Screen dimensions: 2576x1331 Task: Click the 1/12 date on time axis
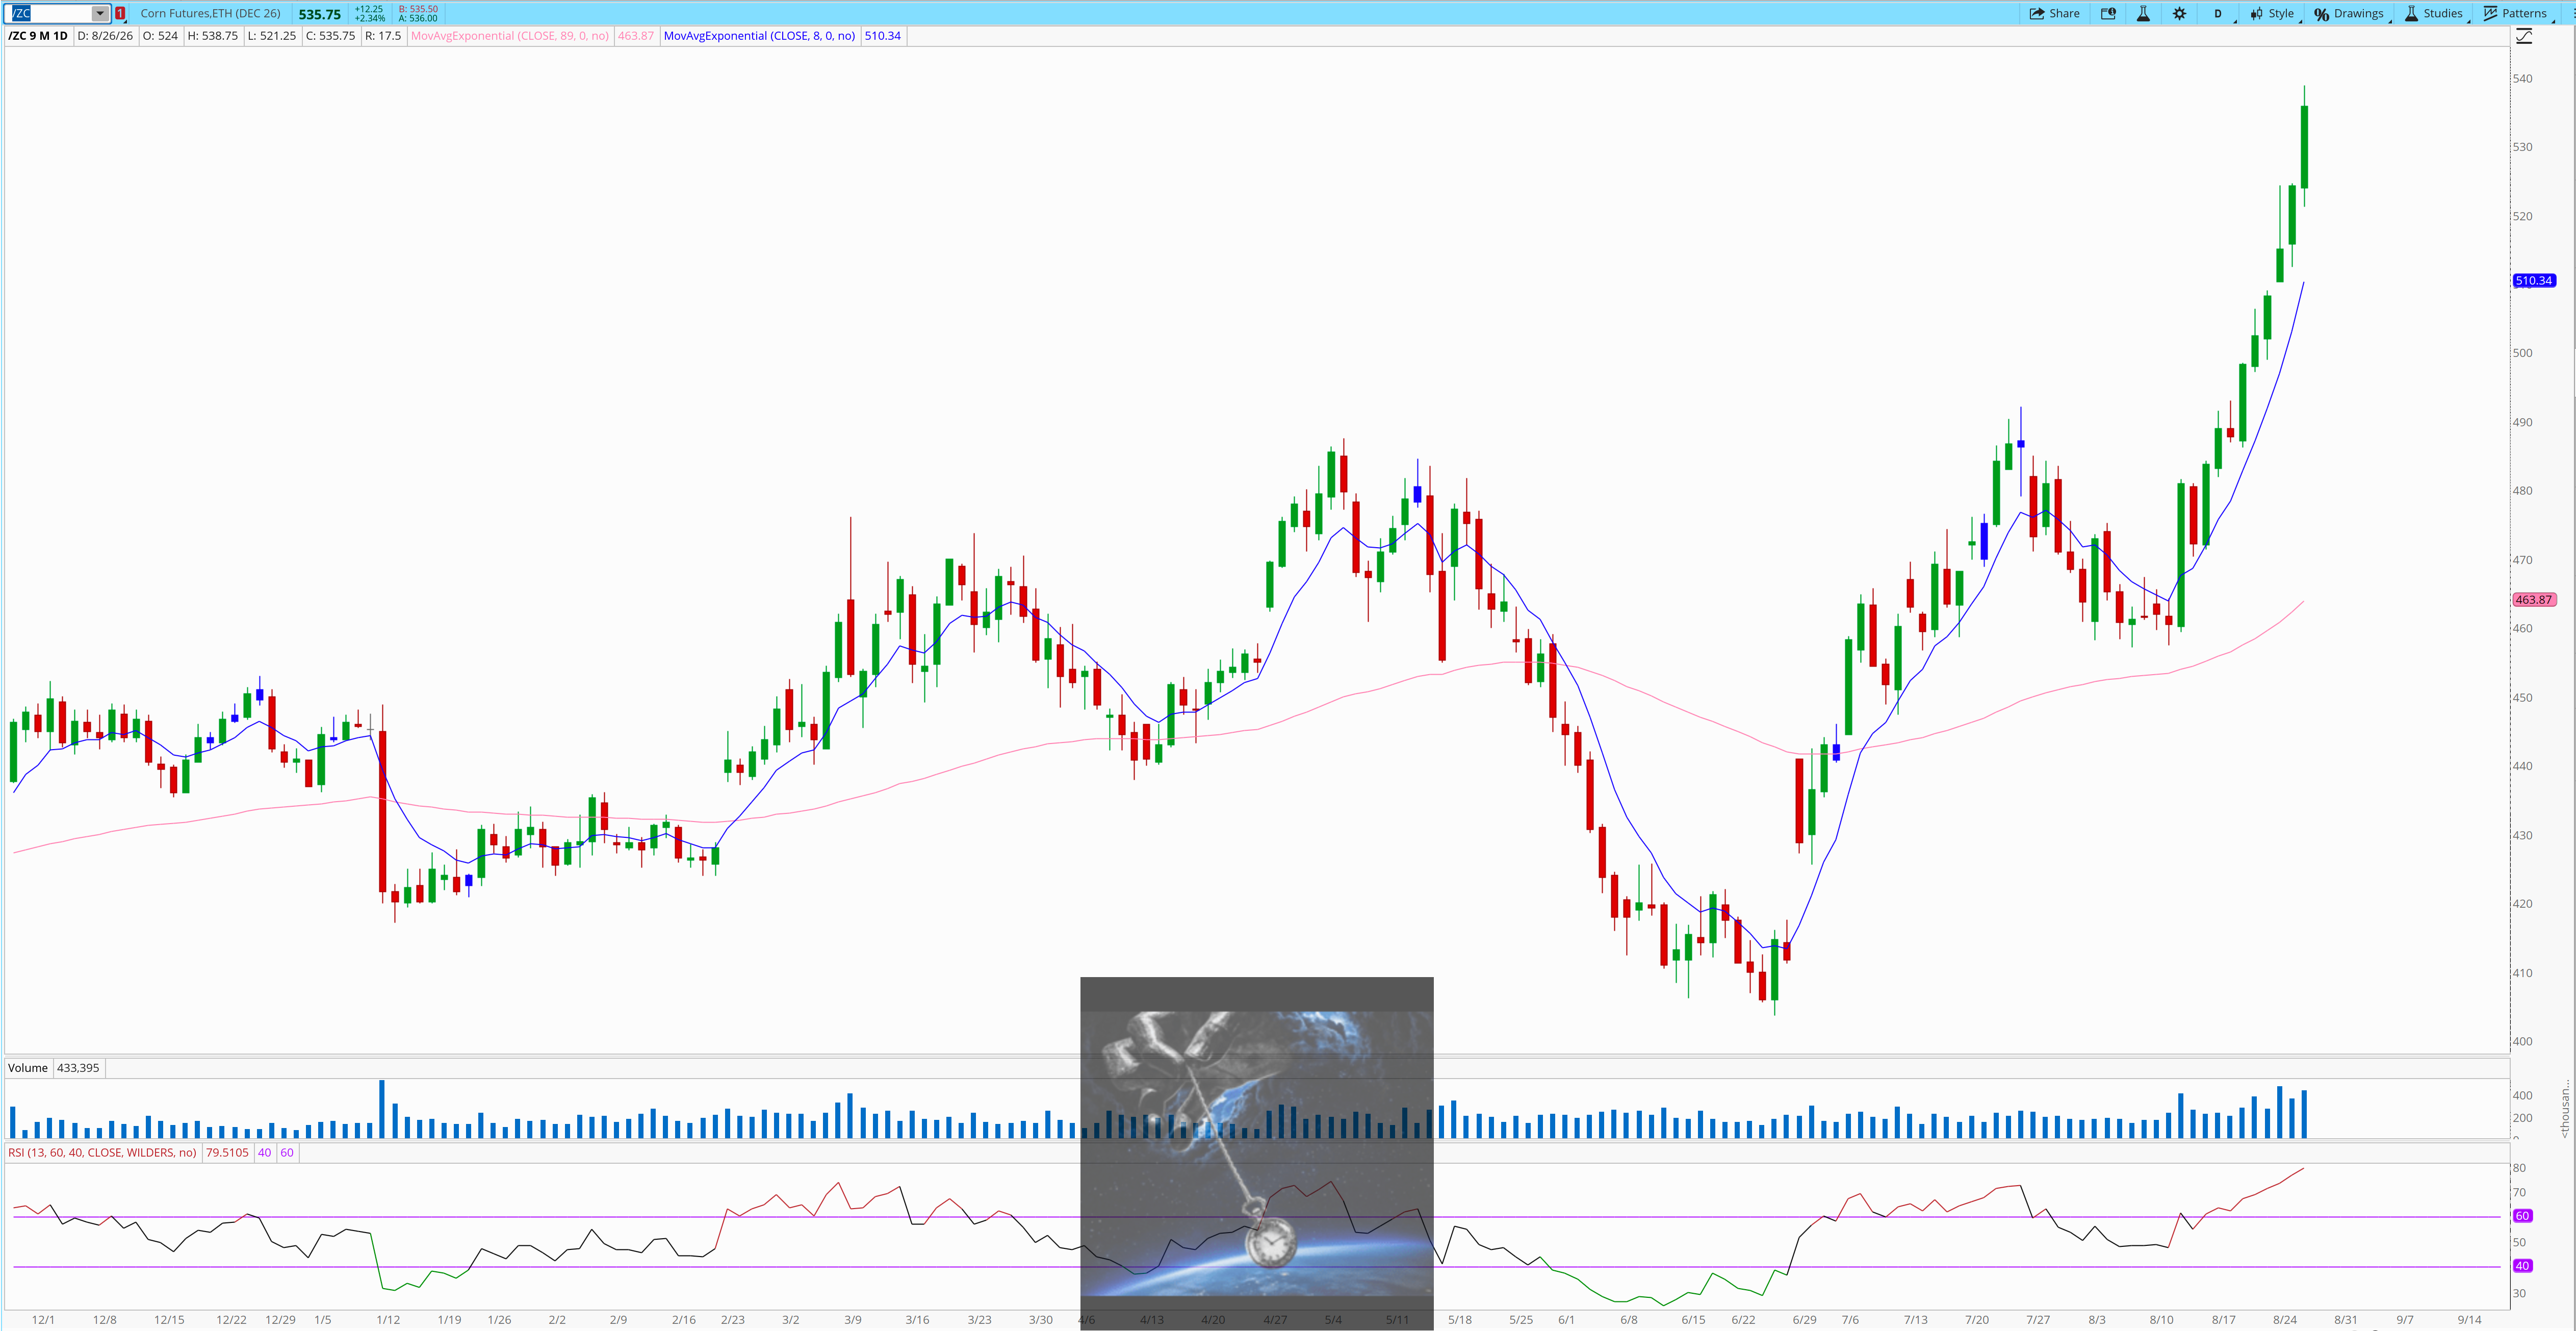(x=388, y=1320)
